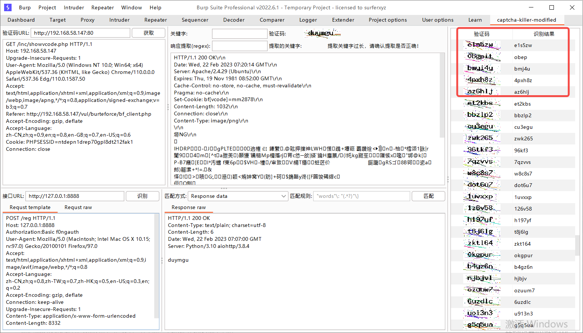This screenshot has height=333, width=583.
Task: Focus the 响应提取(regex) input field
Action: click(x=240, y=46)
